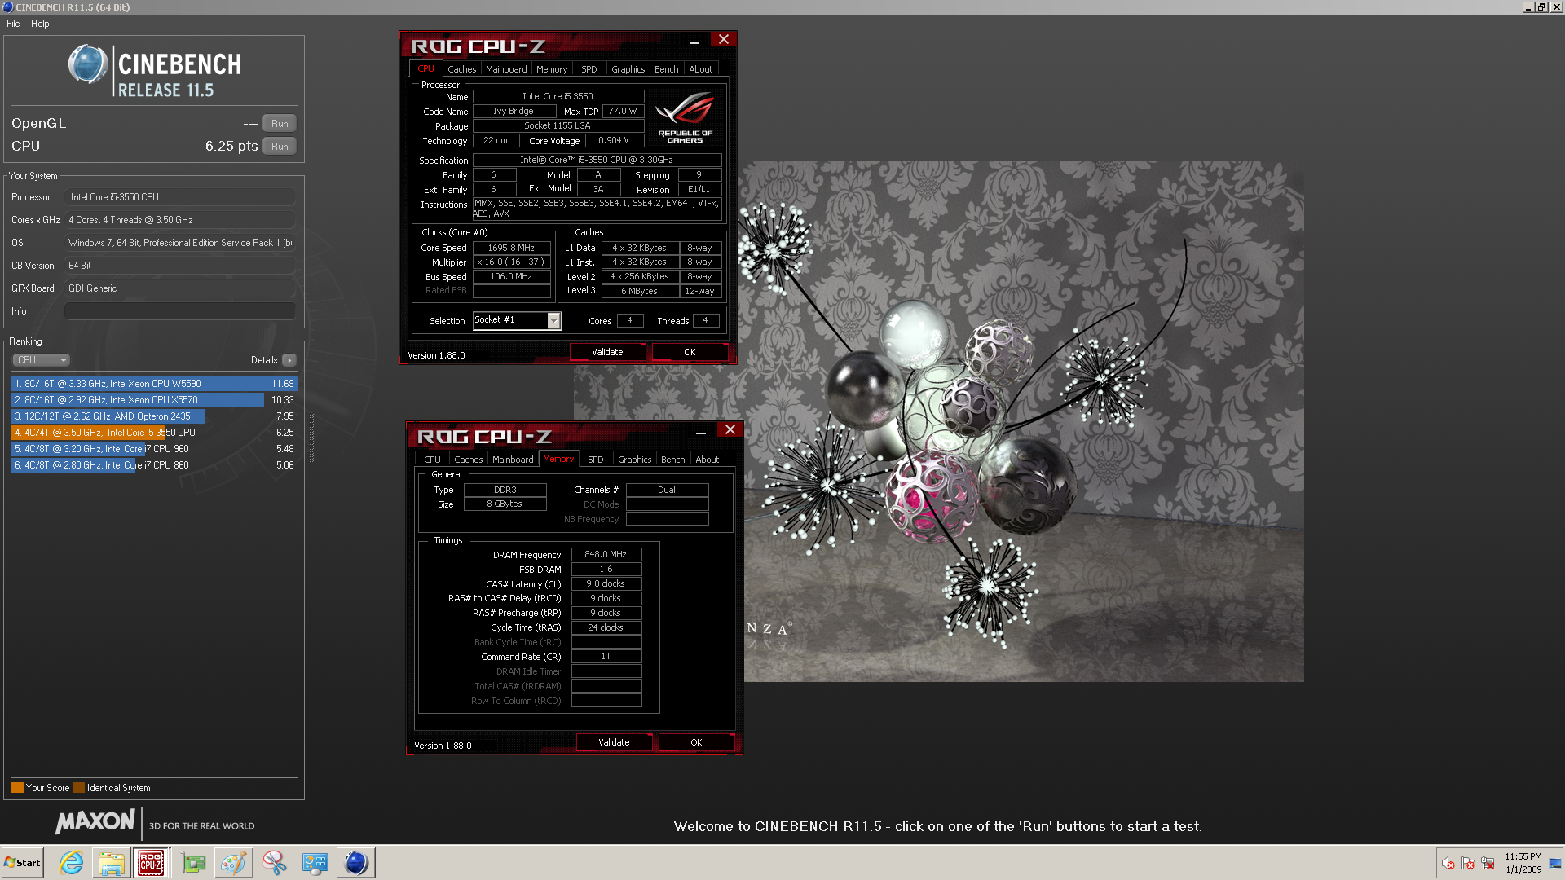The height and width of the screenshot is (880, 1565).
Task: Switch to SPD tab in lower CPU-Z window
Action: pyautogui.click(x=596, y=460)
